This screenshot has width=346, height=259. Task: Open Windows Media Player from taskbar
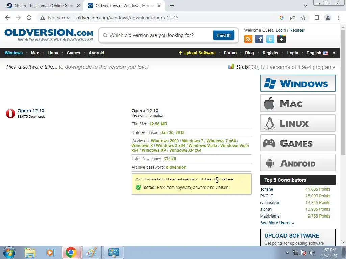tap(50, 252)
